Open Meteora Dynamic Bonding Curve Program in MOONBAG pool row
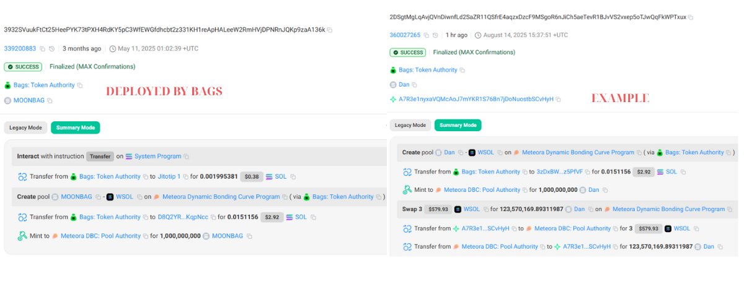The height and width of the screenshot is (297, 744). [x=220, y=197]
